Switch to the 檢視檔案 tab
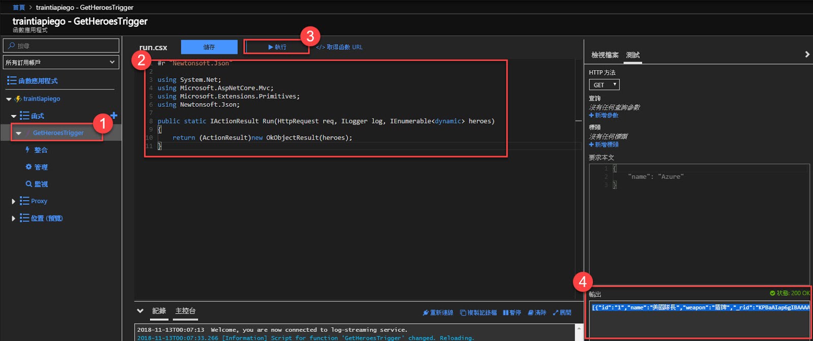813x341 pixels. (x=605, y=55)
